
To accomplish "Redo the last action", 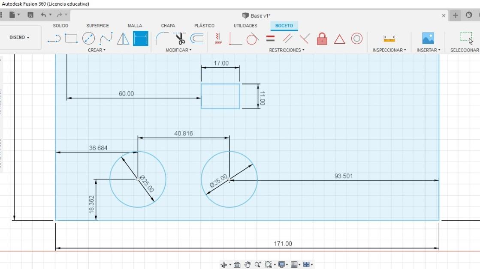I will click(59, 15).
